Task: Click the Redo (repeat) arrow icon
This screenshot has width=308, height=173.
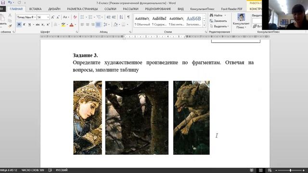Action: [19, 2]
